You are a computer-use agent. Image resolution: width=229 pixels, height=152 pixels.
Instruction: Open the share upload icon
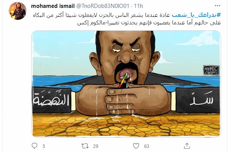pyautogui.click(x=187, y=146)
